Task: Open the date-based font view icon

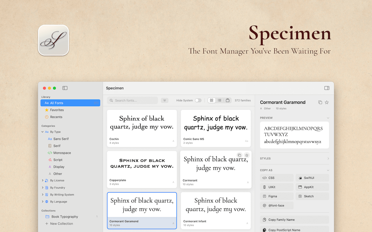Action: click(228, 100)
